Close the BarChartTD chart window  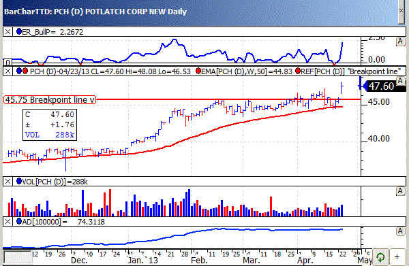pos(402,11)
